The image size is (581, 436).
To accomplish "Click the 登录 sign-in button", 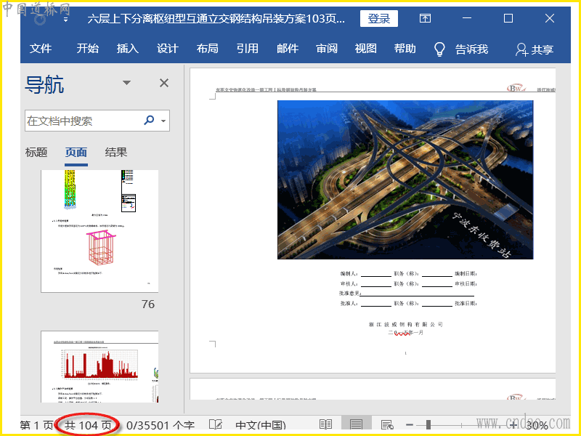I will pos(378,19).
